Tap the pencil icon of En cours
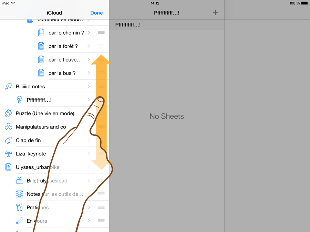This screenshot has height=232, width=310. 19,221
